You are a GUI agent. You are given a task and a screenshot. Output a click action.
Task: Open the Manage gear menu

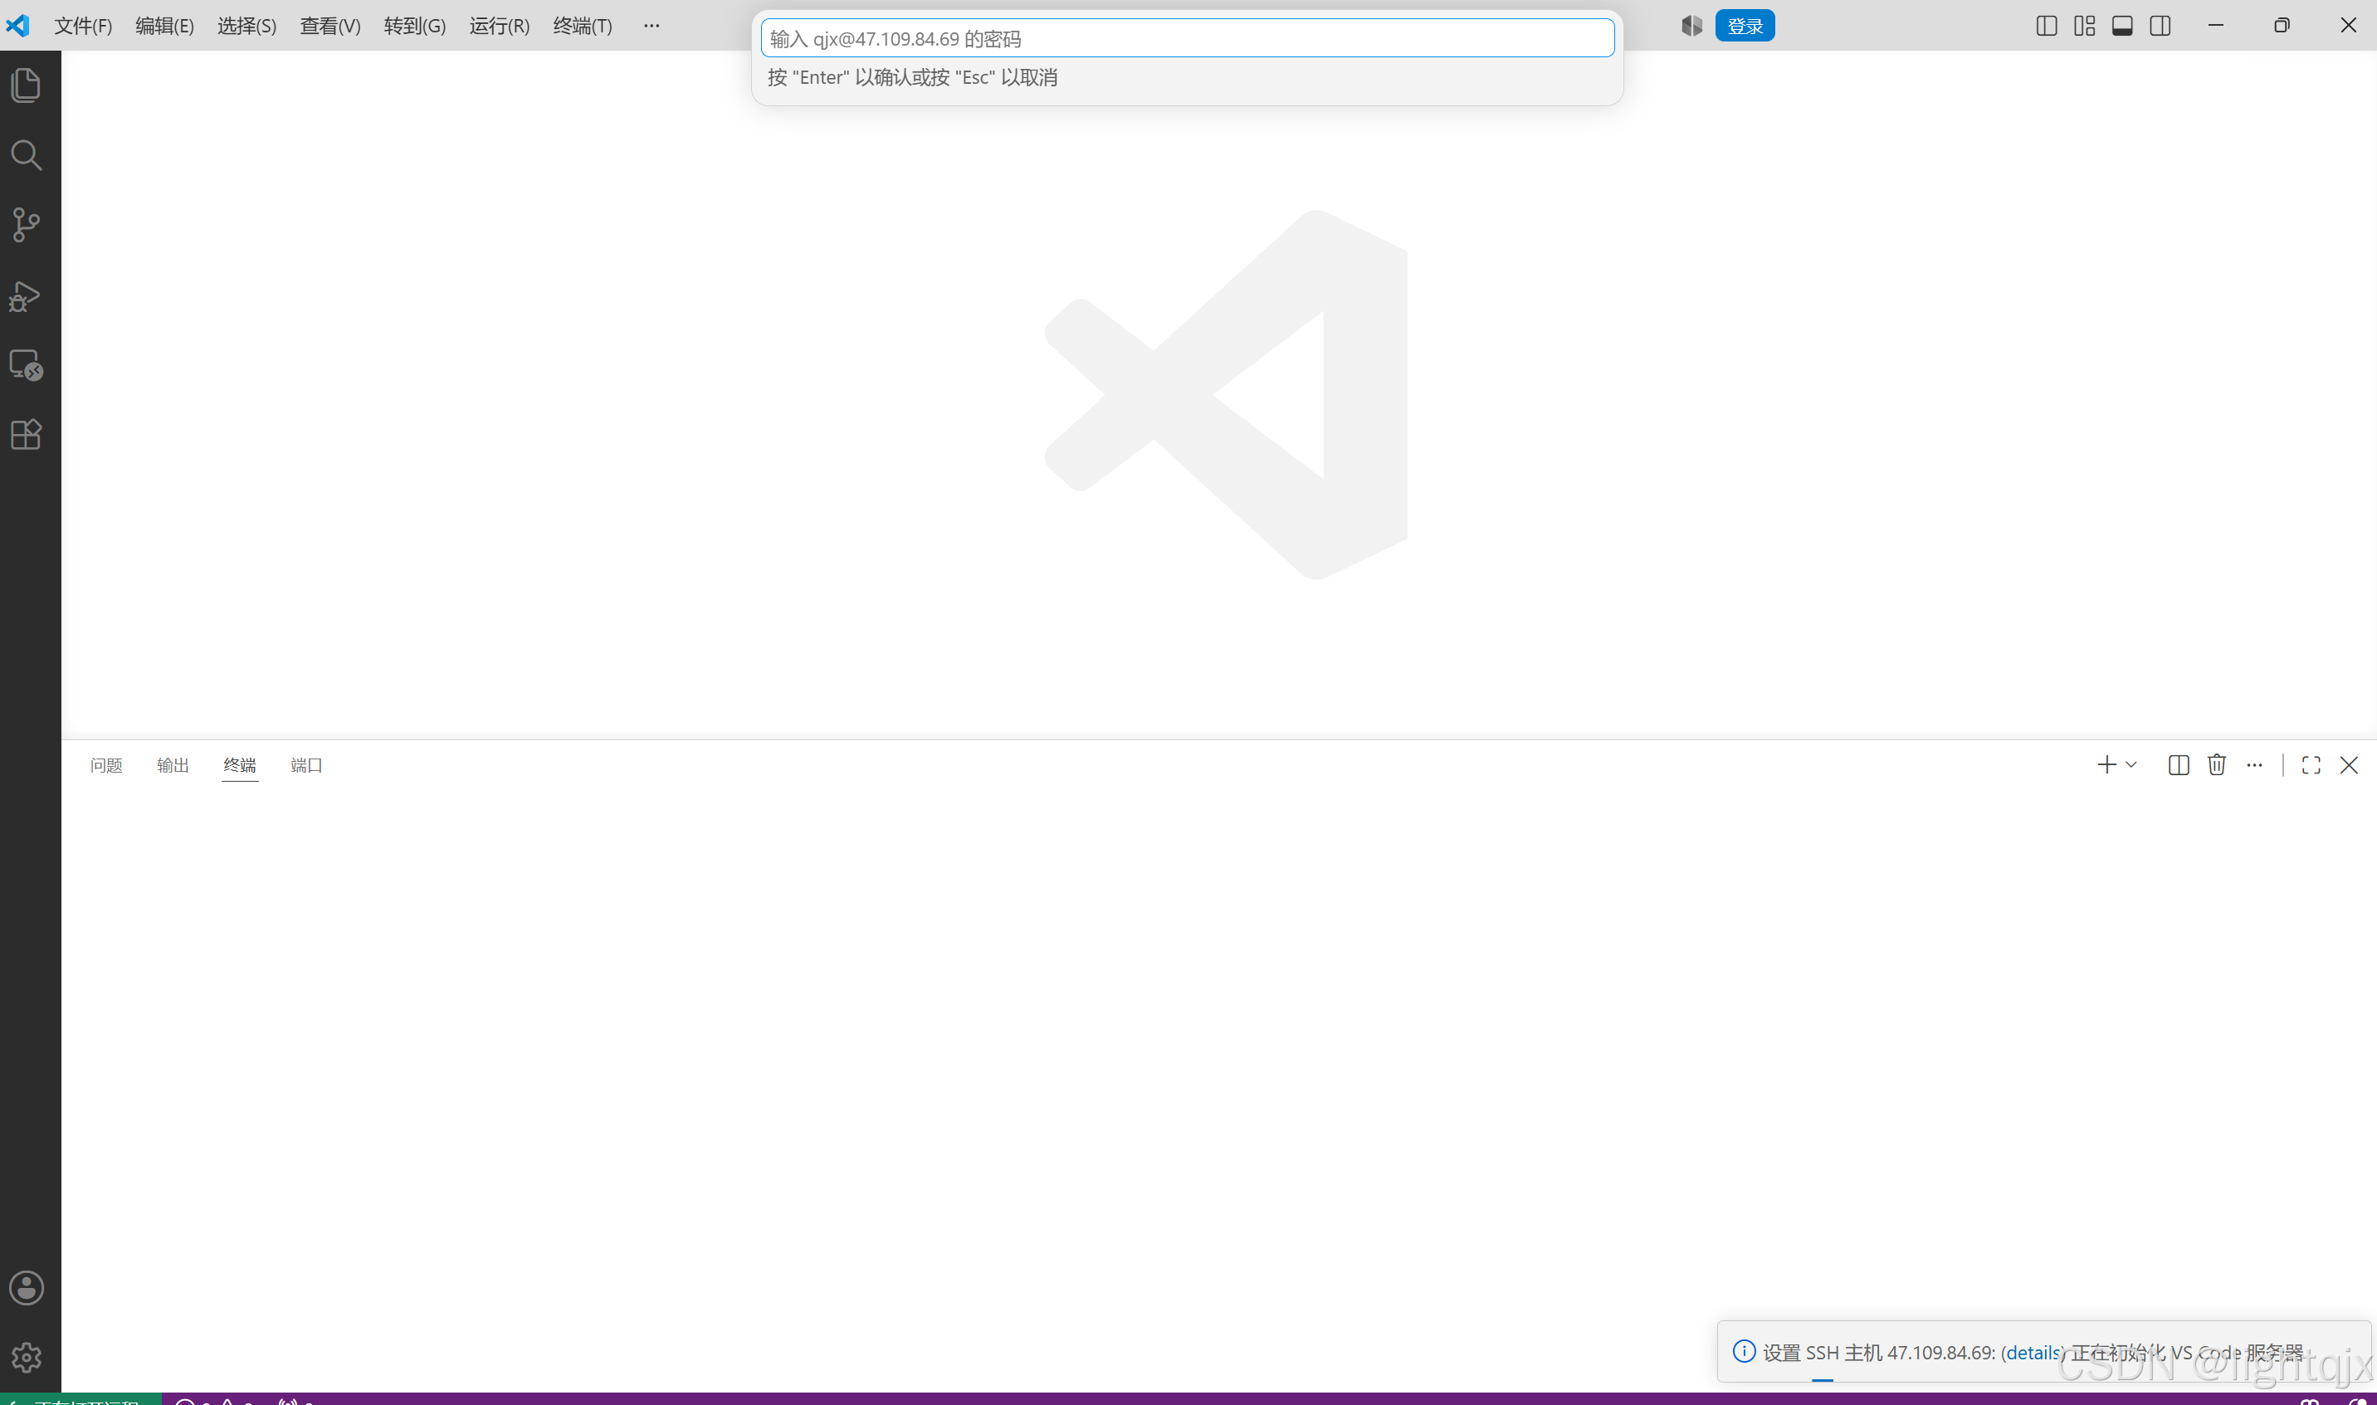pyautogui.click(x=26, y=1357)
